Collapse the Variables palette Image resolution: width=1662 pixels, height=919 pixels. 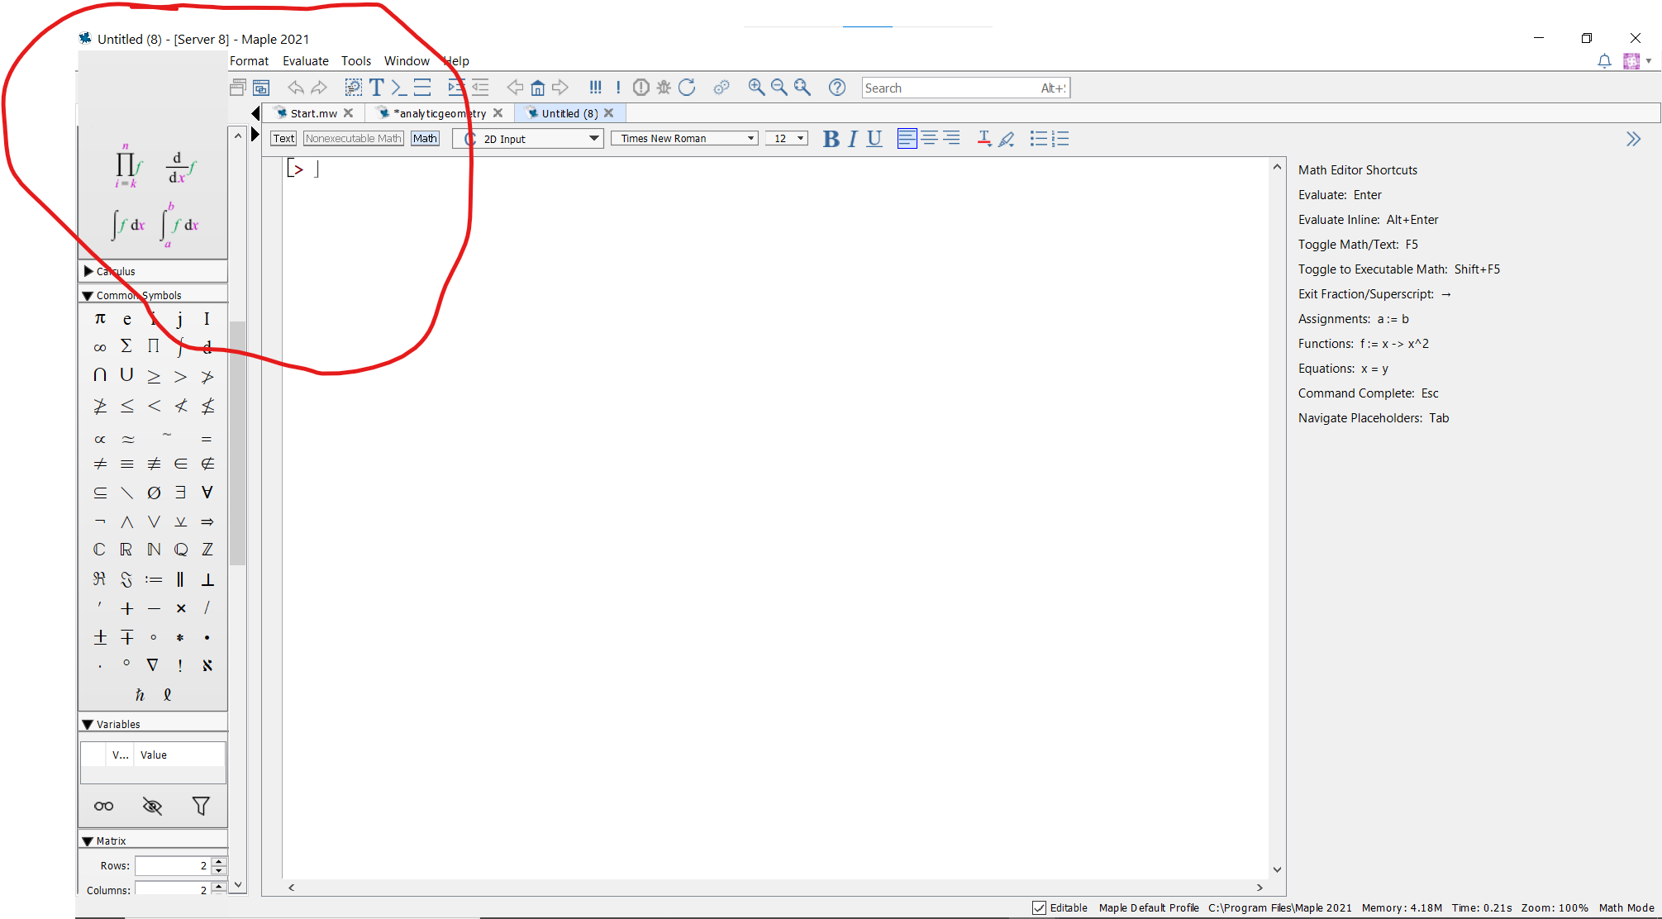coord(88,724)
